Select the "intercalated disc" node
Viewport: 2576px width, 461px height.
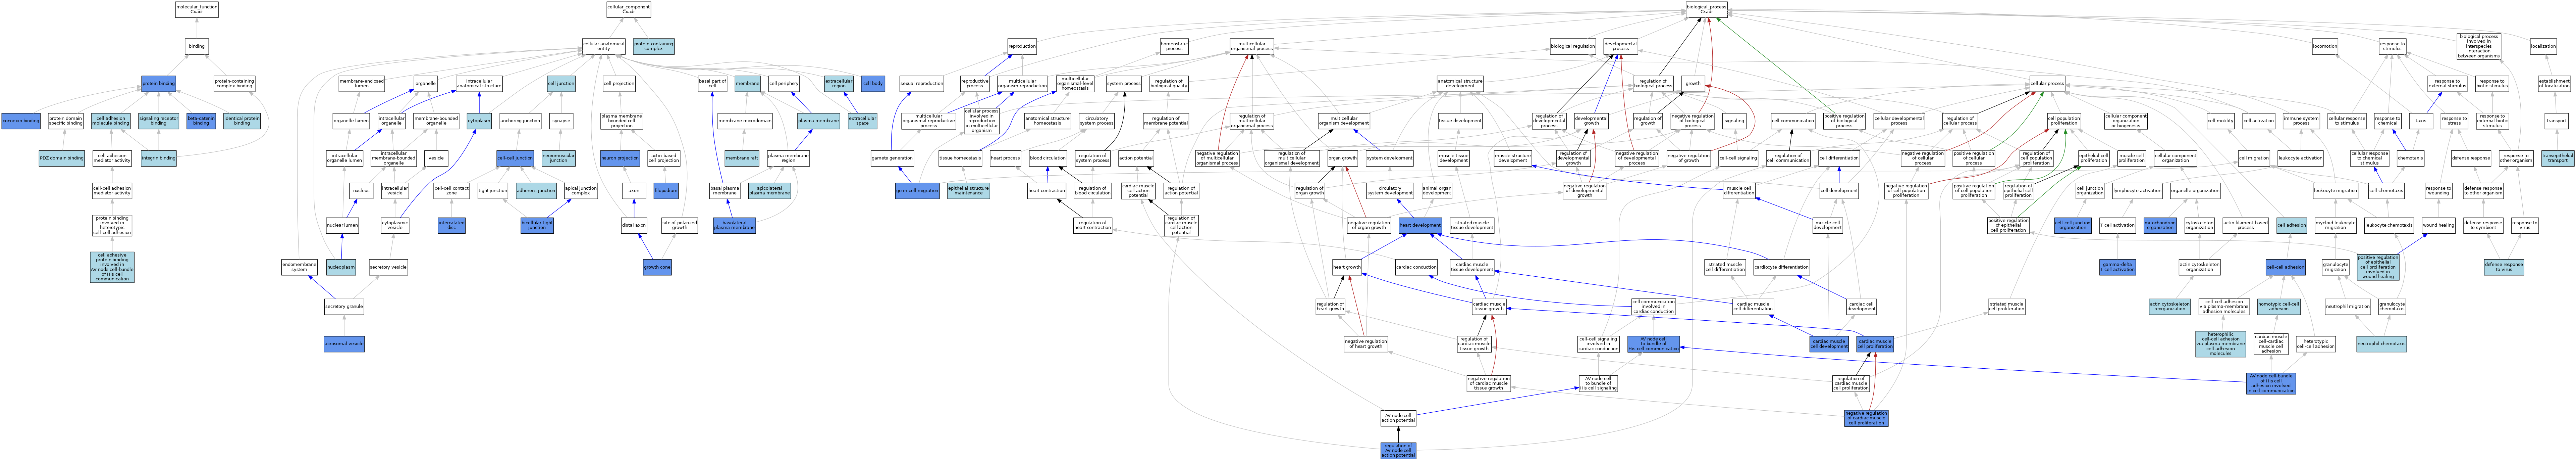[452, 226]
